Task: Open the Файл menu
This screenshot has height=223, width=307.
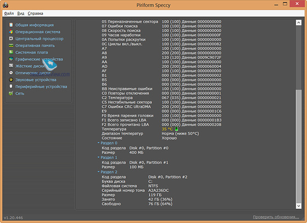Action: pyautogui.click(x=9, y=13)
